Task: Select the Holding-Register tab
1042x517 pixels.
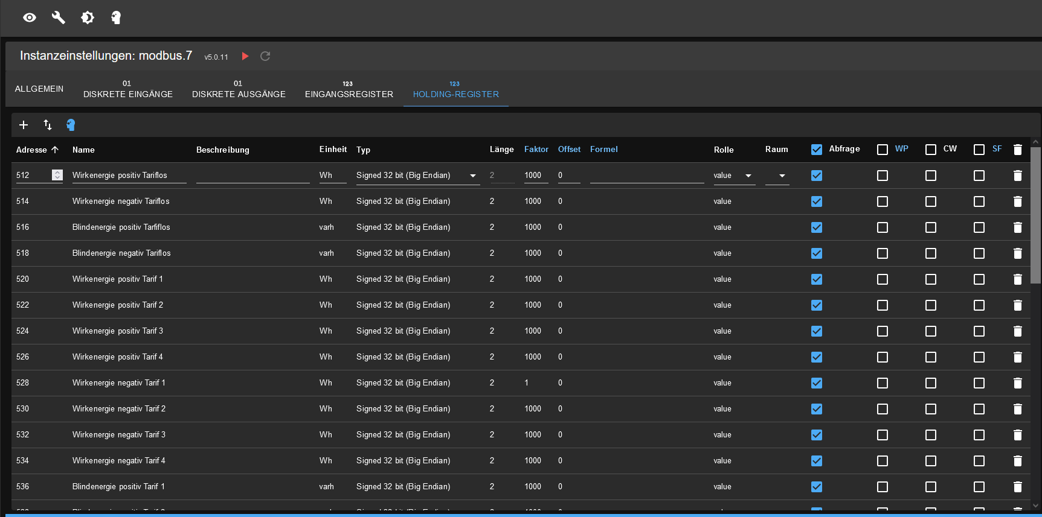Action: click(456, 89)
